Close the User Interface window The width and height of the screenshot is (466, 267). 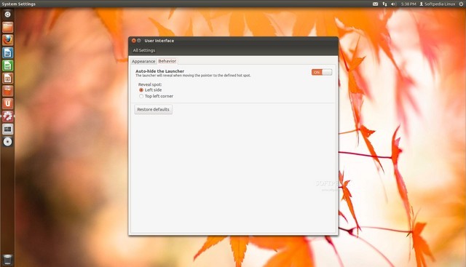(x=134, y=41)
